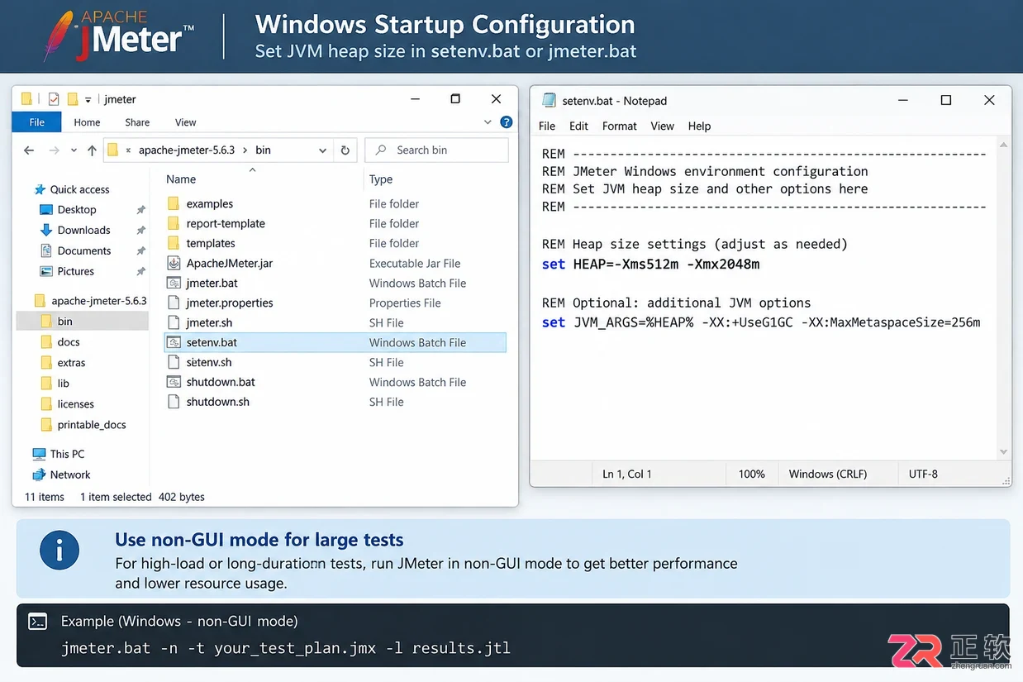1023x682 pixels.
Task: Open Customize Quick Access Toolbar dropdown
Action: pos(88,100)
